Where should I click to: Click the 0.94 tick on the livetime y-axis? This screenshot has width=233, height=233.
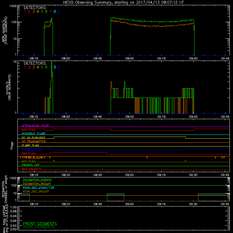pos(13,220)
